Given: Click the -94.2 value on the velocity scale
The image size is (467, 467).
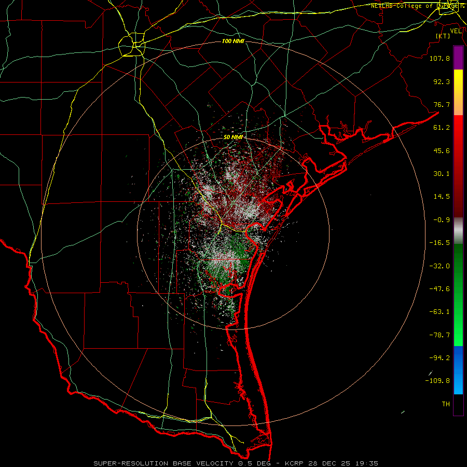Looking at the screenshot, I should coord(439,358).
